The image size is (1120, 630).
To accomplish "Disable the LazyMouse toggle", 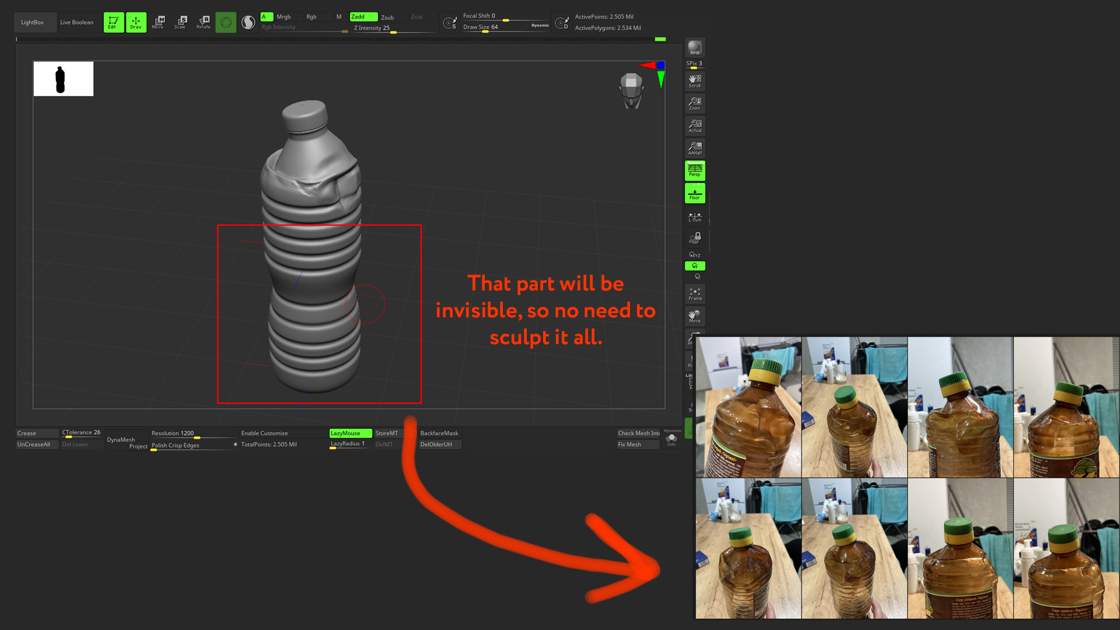I will tap(350, 433).
